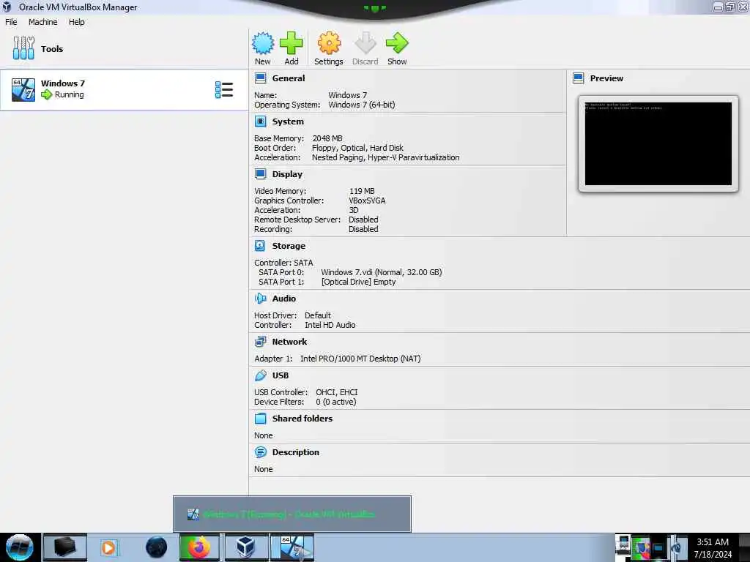The width and height of the screenshot is (750, 562).
Task: Click the General section heading
Action: pos(289,78)
